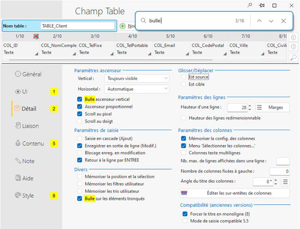This screenshot has height=229, width=300.
Task: Enable Scroll au doigt checkbox
Action: [80, 121]
